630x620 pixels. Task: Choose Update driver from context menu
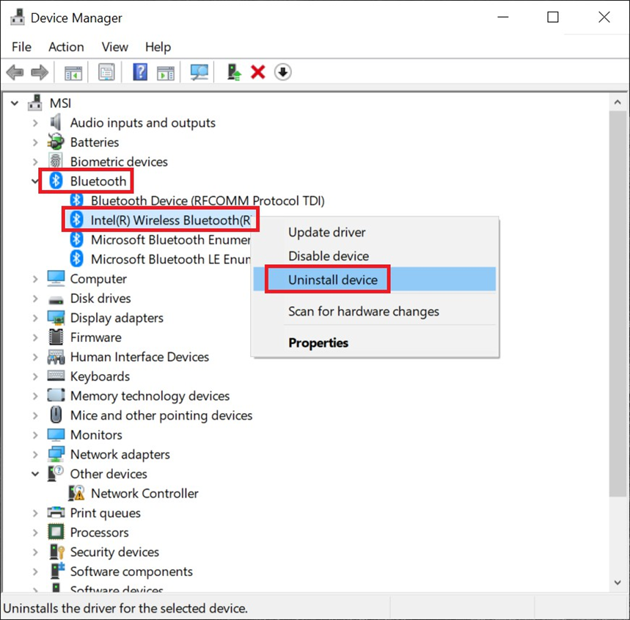(x=374, y=233)
